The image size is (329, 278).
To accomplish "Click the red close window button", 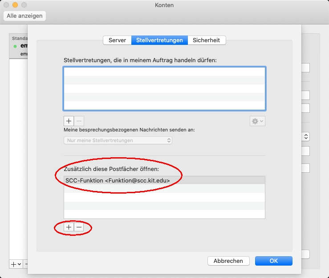I will 7,5.
